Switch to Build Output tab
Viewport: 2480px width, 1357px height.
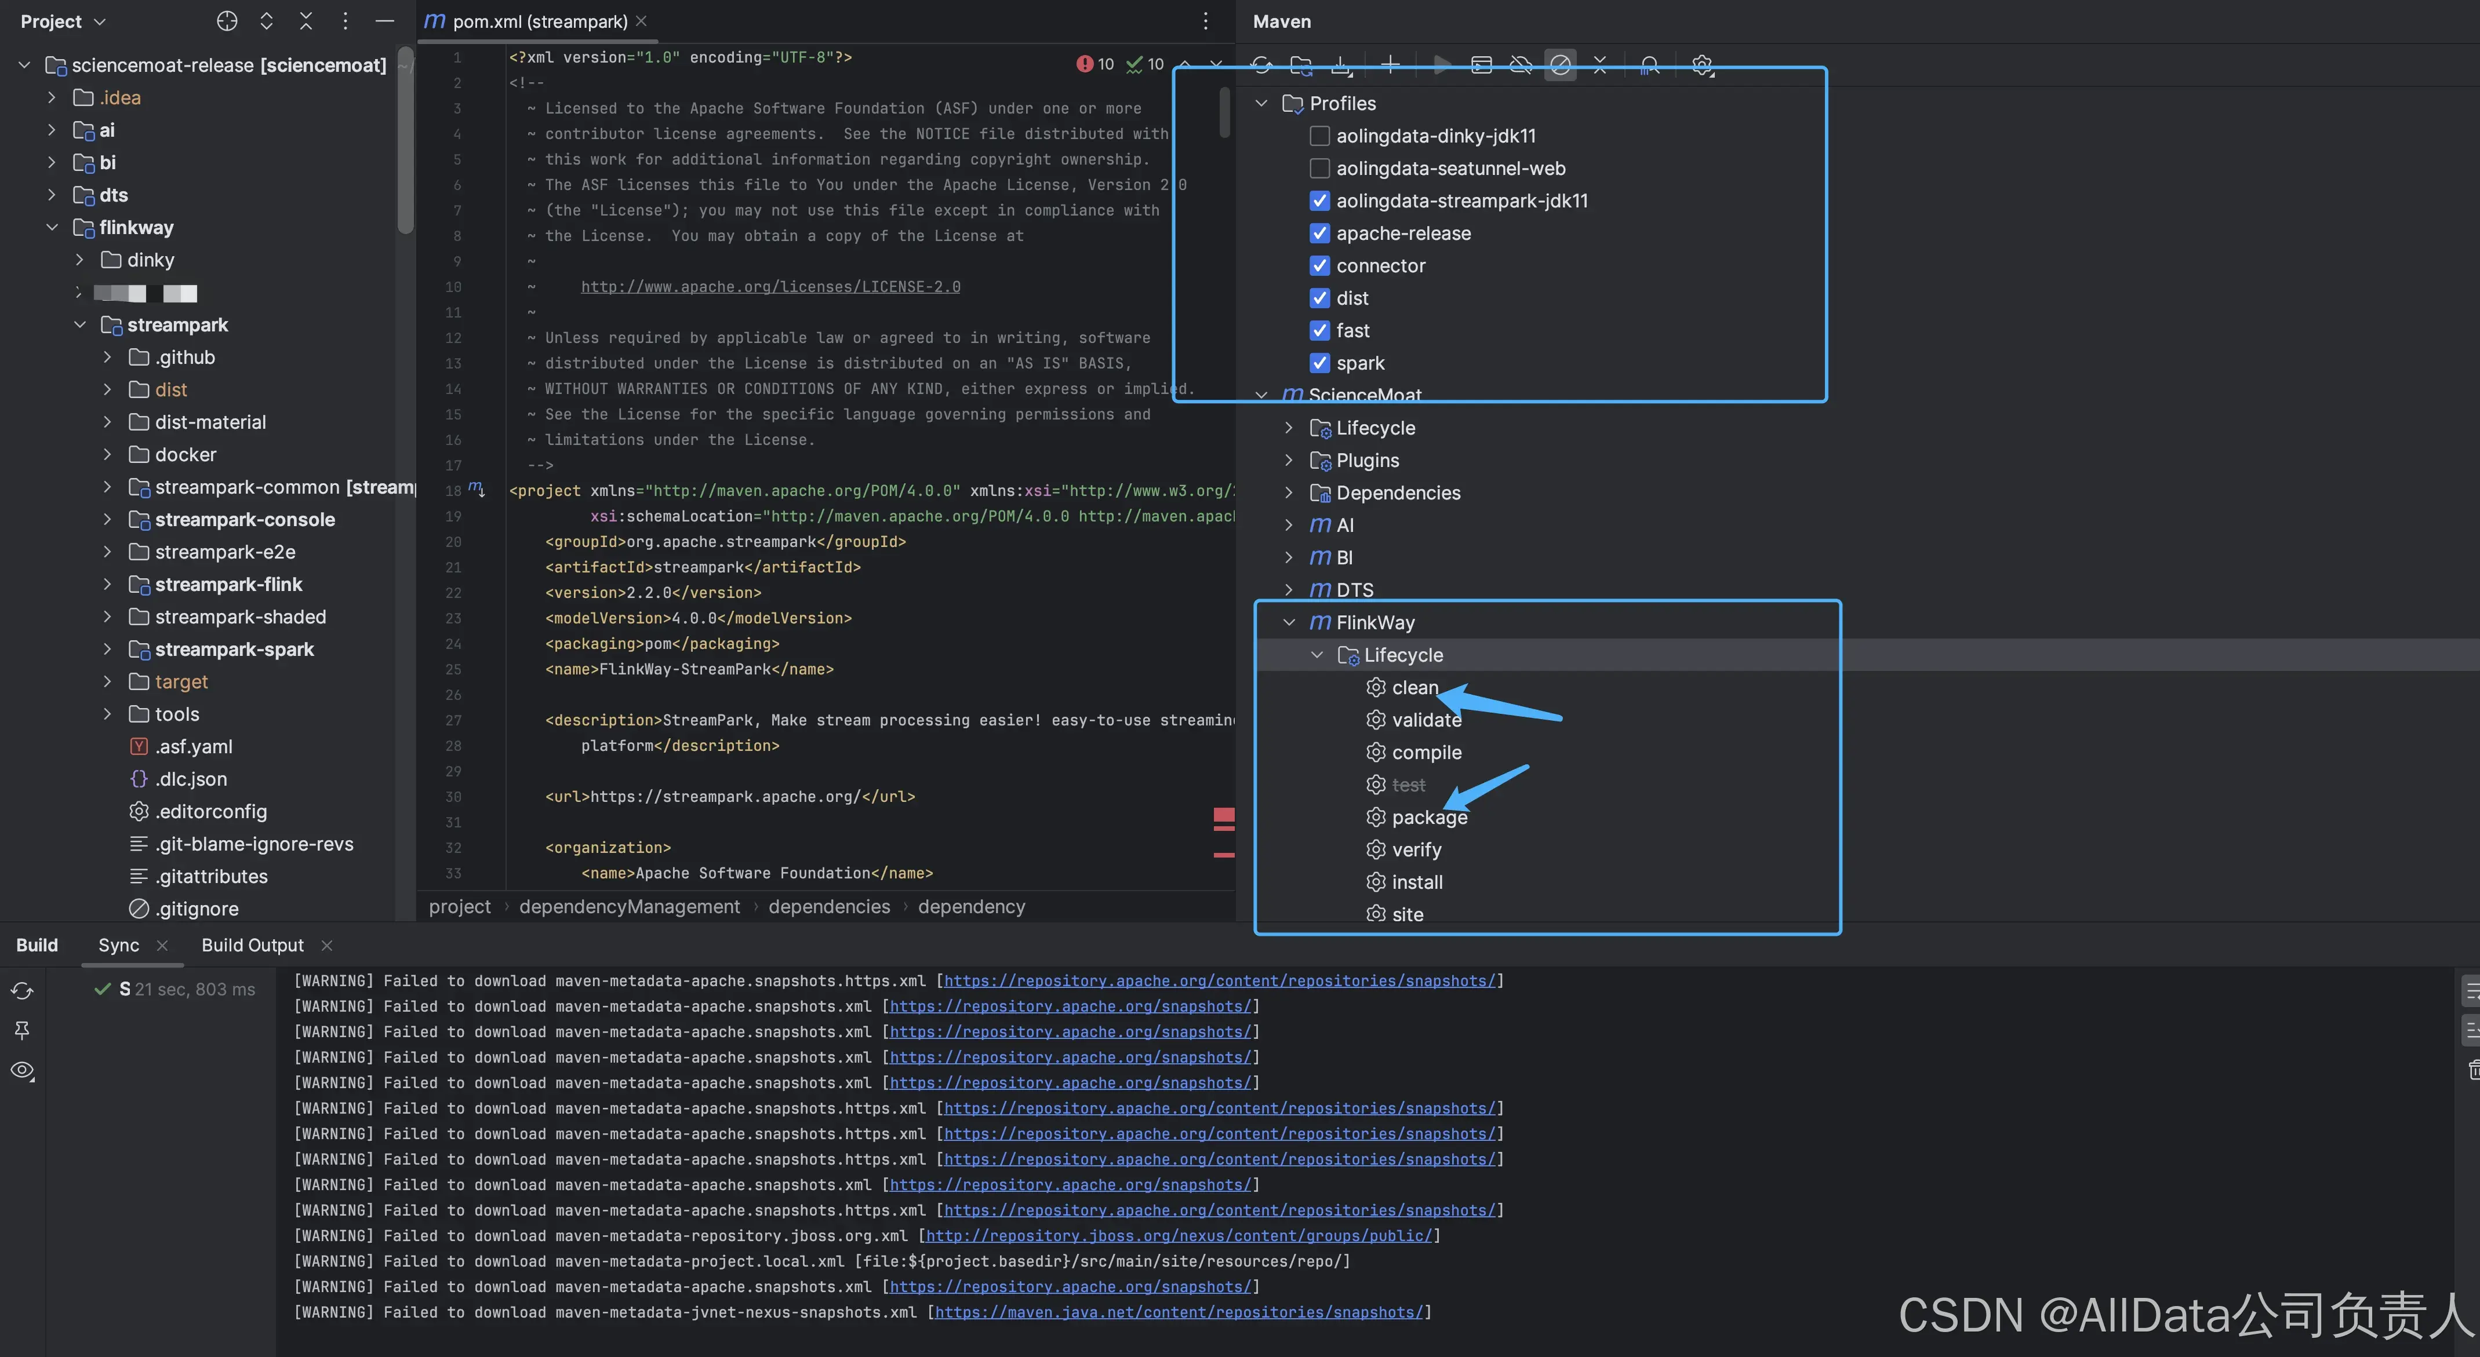[252, 945]
